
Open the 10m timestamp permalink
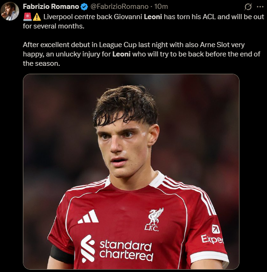pyautogui.click(x=161, y=7)
